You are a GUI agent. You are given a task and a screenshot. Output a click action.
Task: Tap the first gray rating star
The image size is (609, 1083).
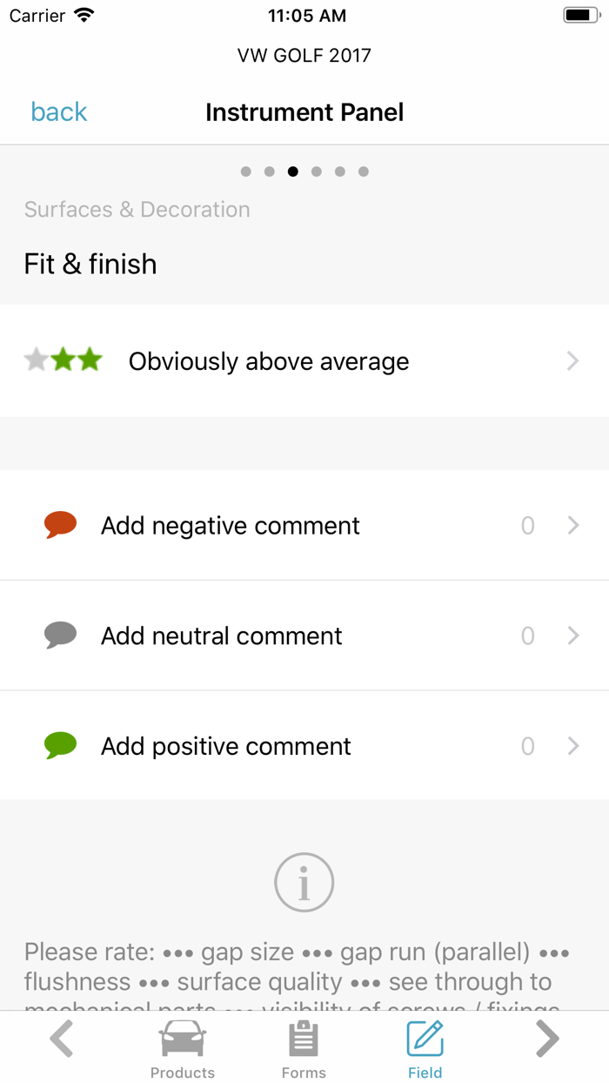point(37,360)
